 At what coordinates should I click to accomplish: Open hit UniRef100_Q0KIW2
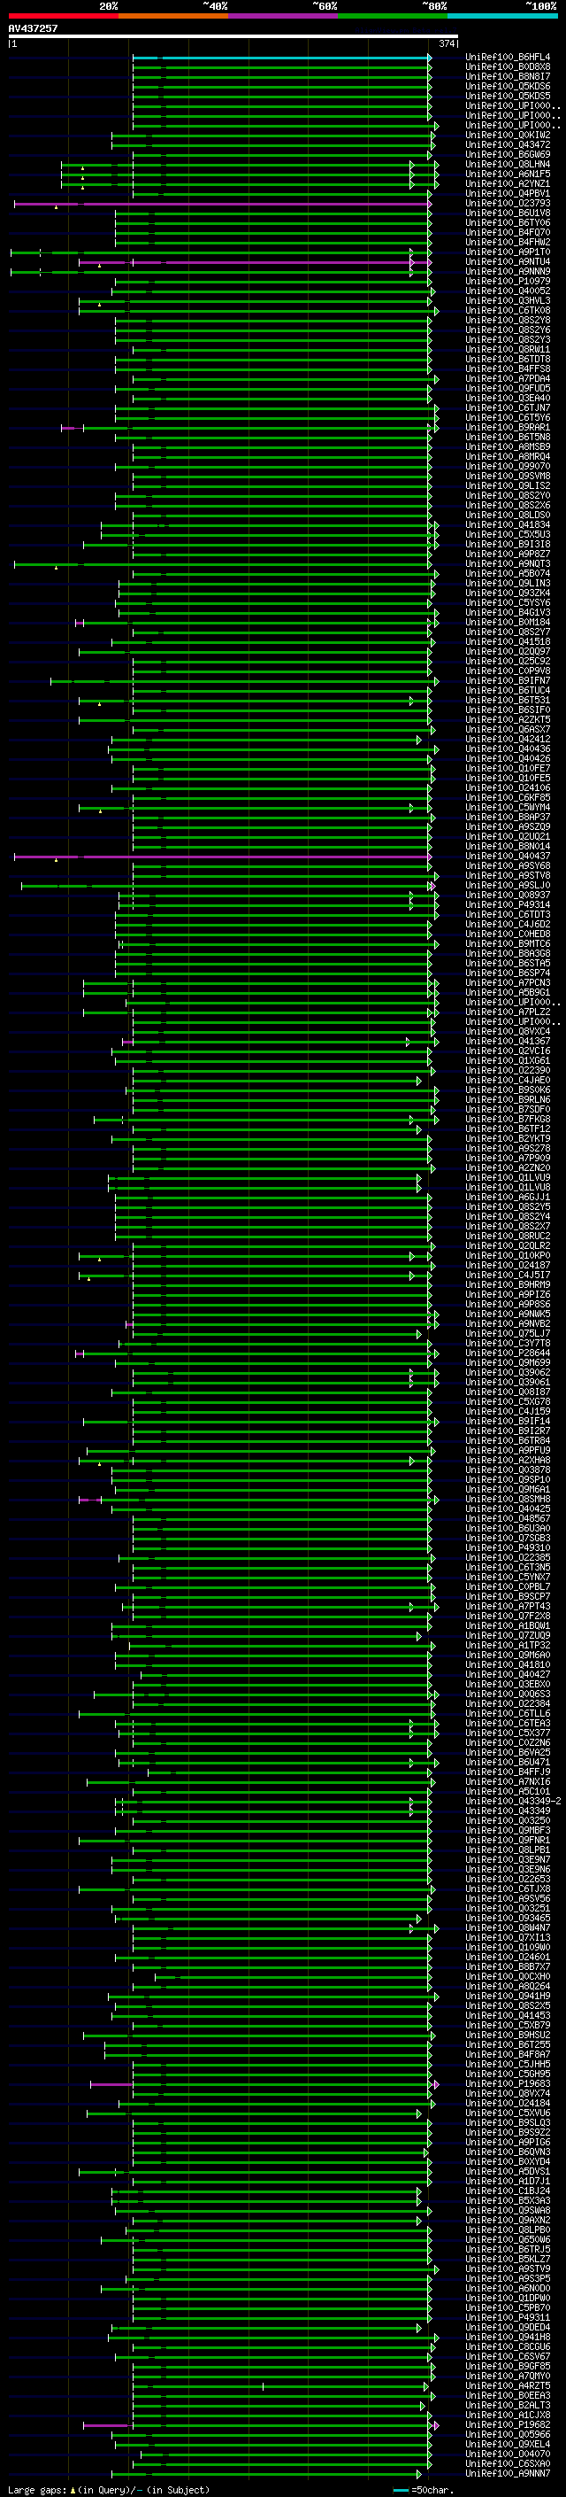tap(507, 136)
